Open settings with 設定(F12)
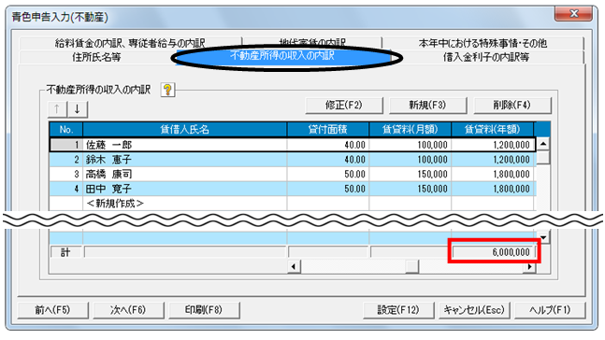 pos(398,310)
